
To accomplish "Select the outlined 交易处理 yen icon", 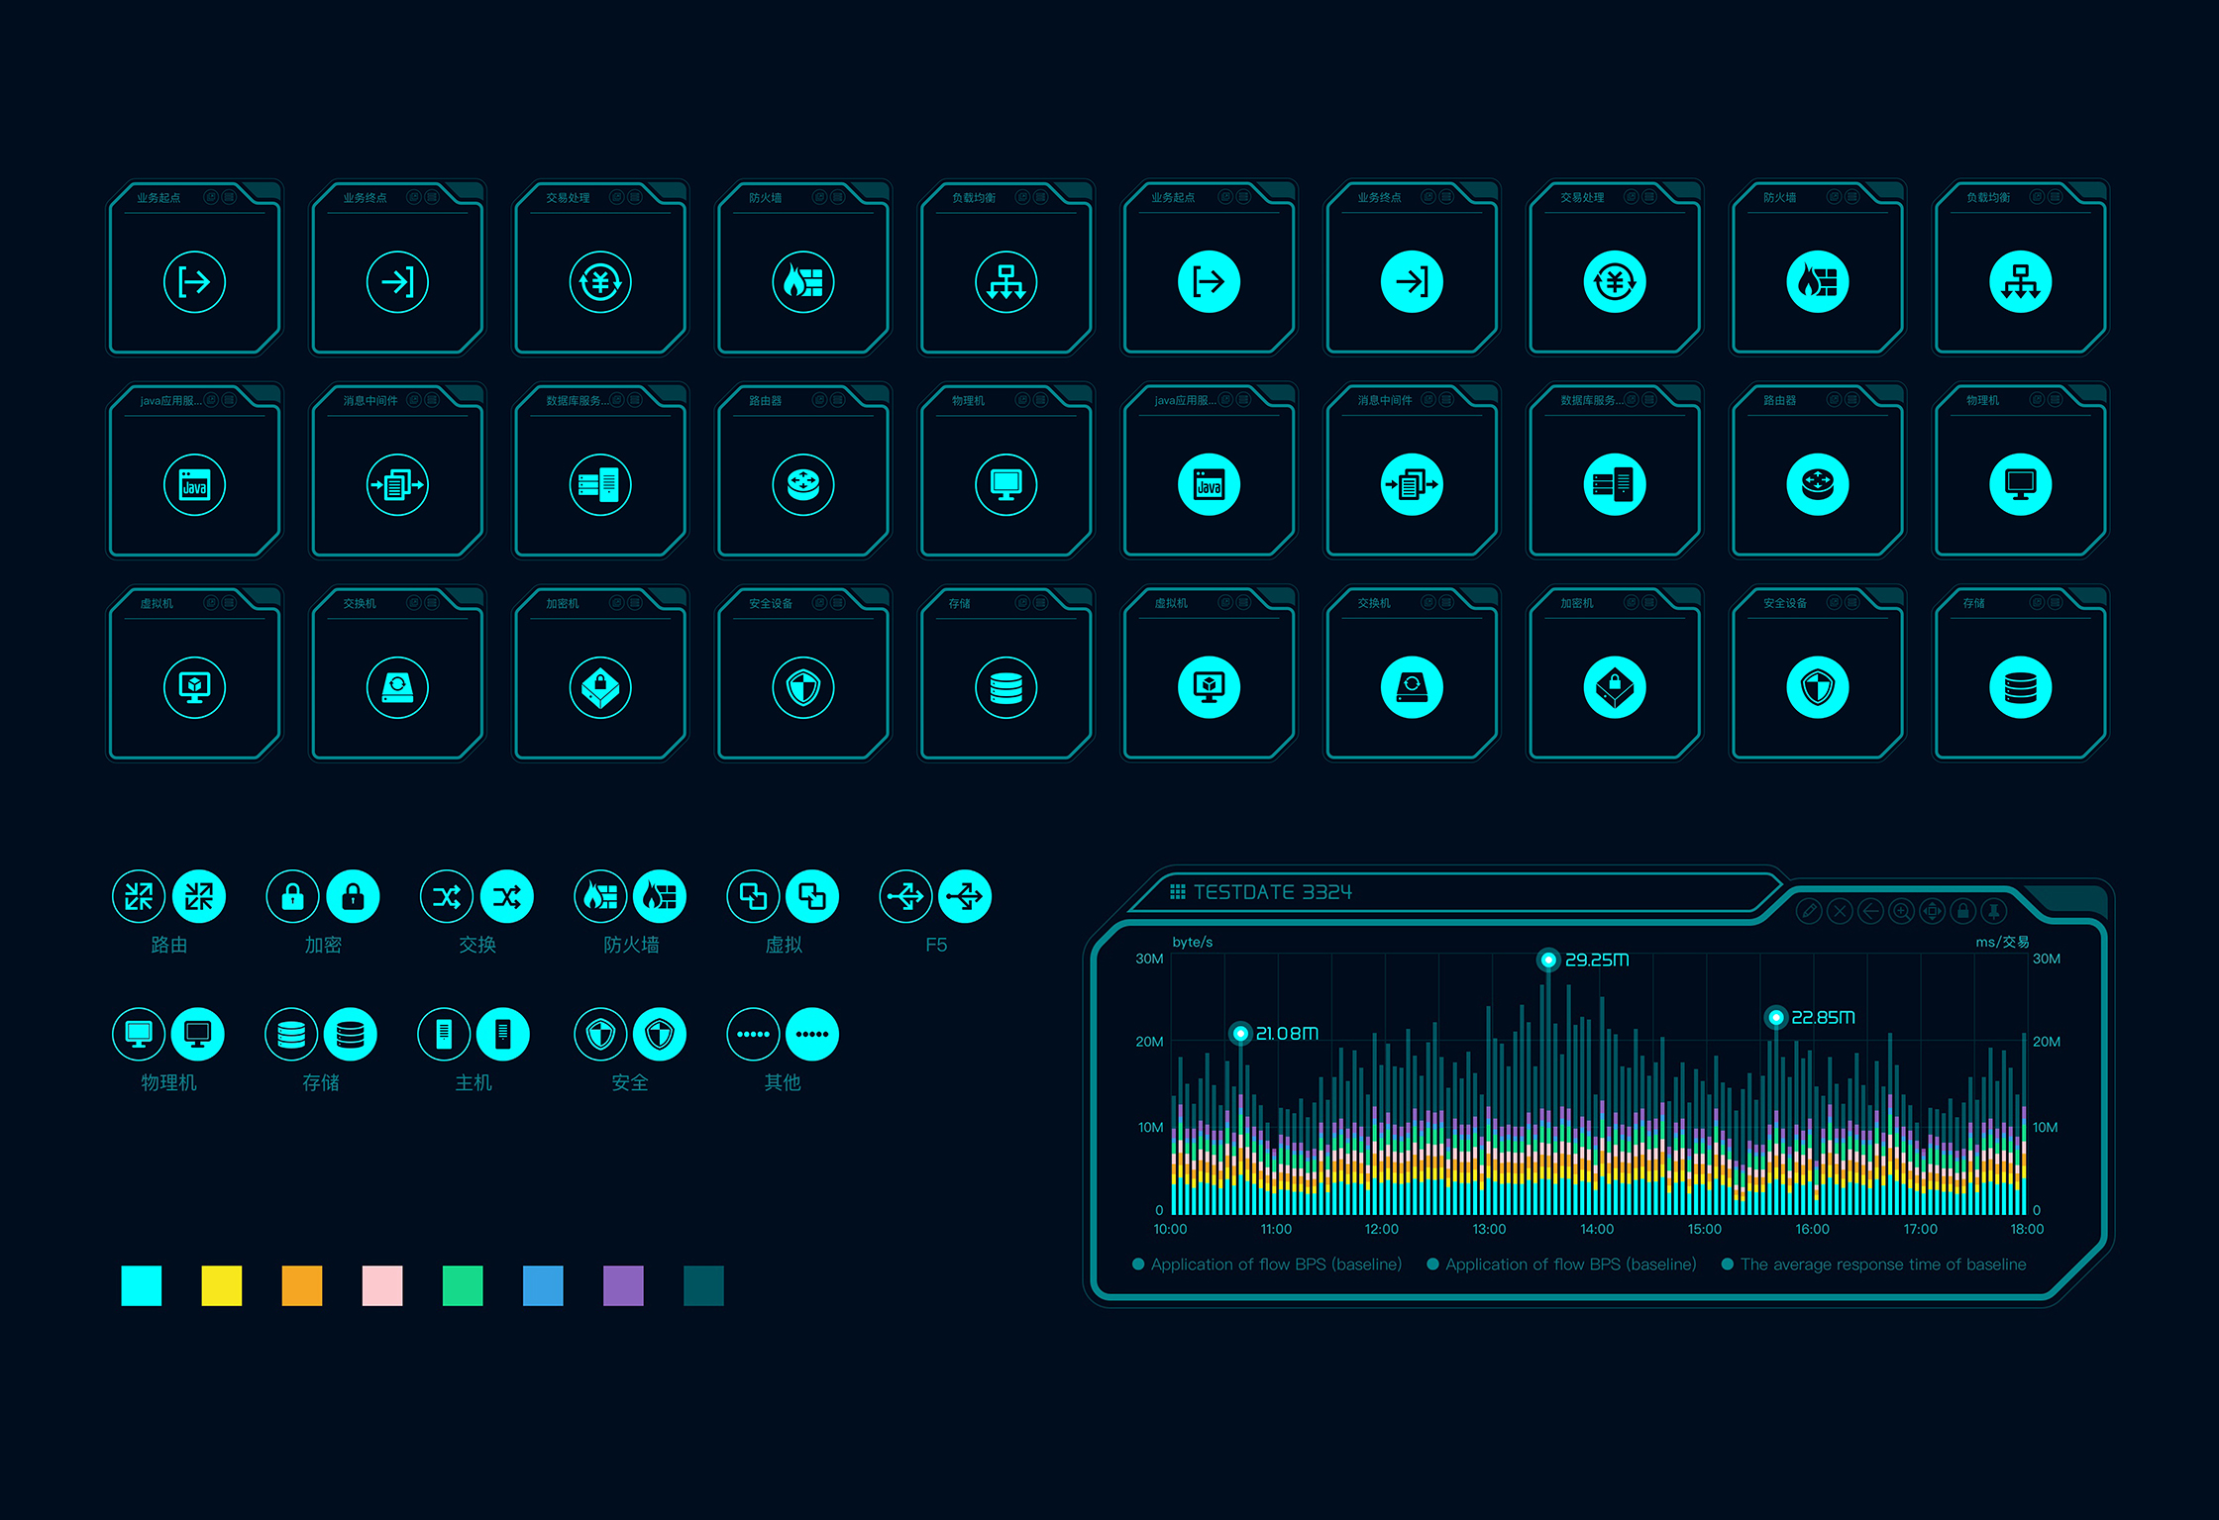I will [600, 282].
